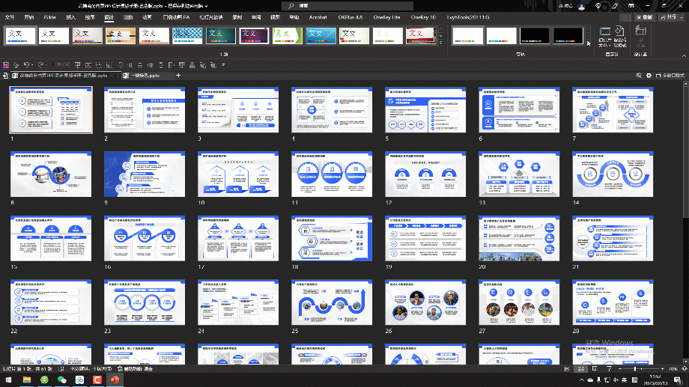Select slide thumbnail number 18
689x387 pixels.
[332, 238]
